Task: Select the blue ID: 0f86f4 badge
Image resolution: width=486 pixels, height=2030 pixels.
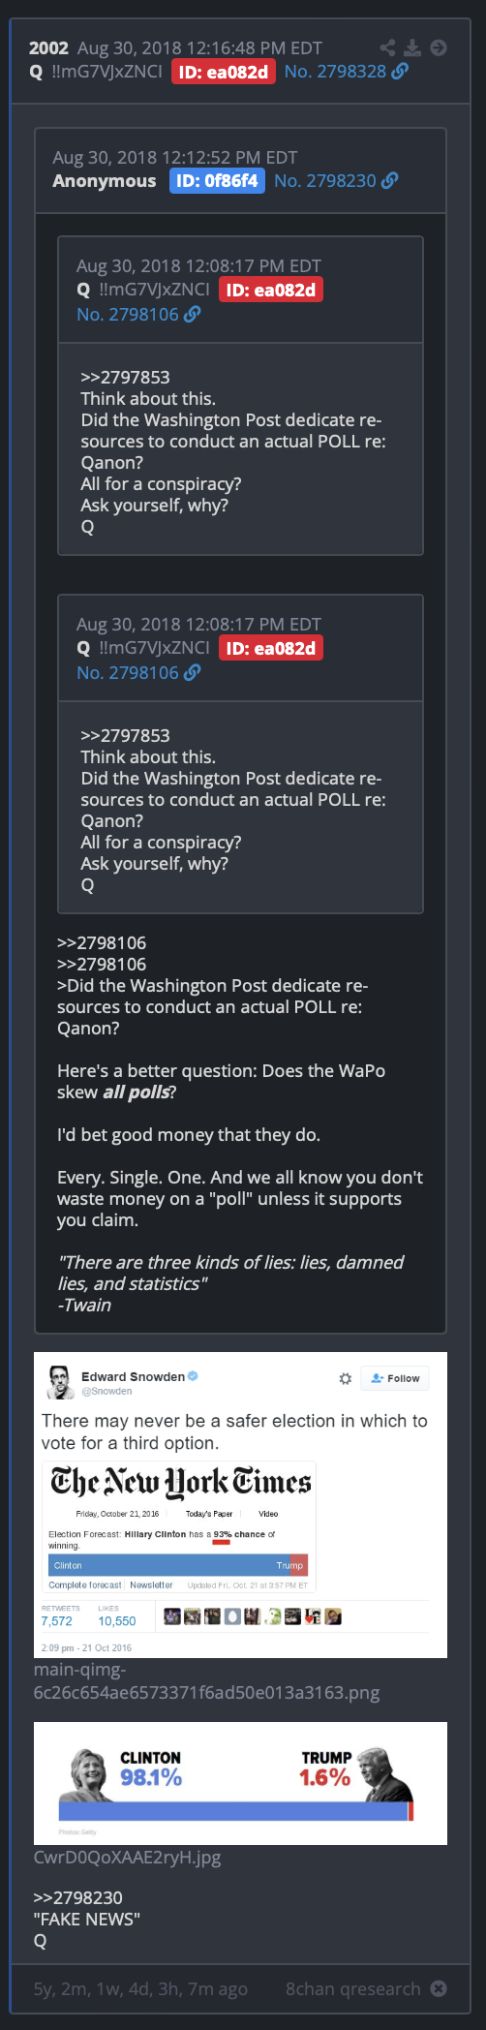Action: tap(217, 180)
